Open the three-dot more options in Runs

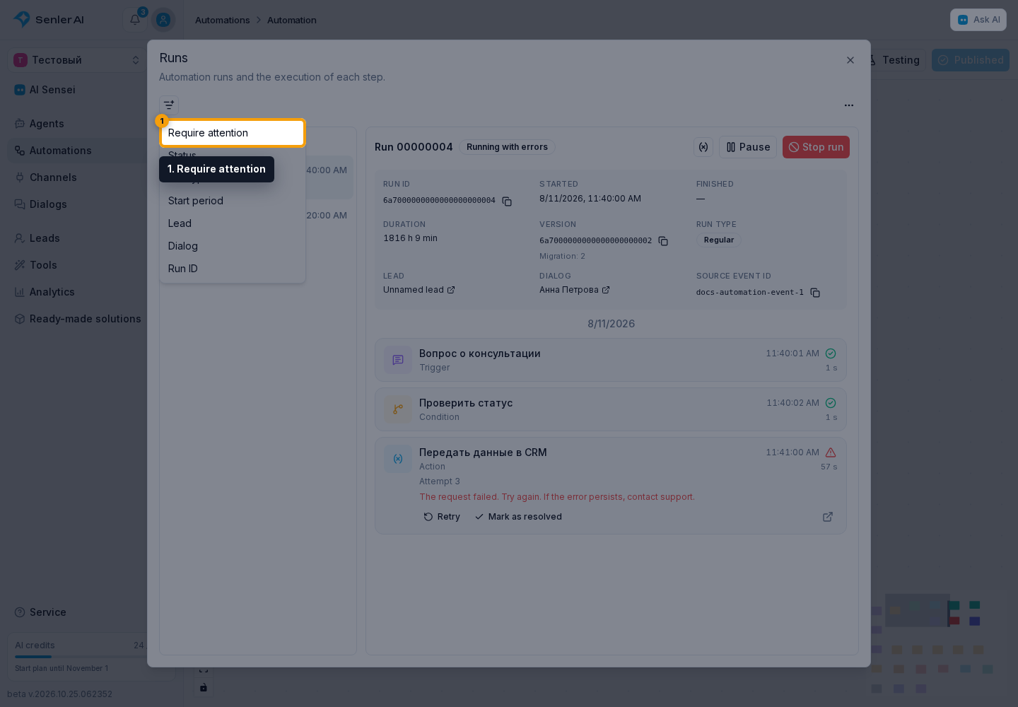click(x=849, y=105)
